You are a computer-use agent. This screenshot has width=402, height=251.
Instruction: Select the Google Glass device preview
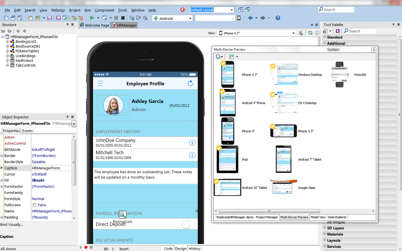click(283, 186)
